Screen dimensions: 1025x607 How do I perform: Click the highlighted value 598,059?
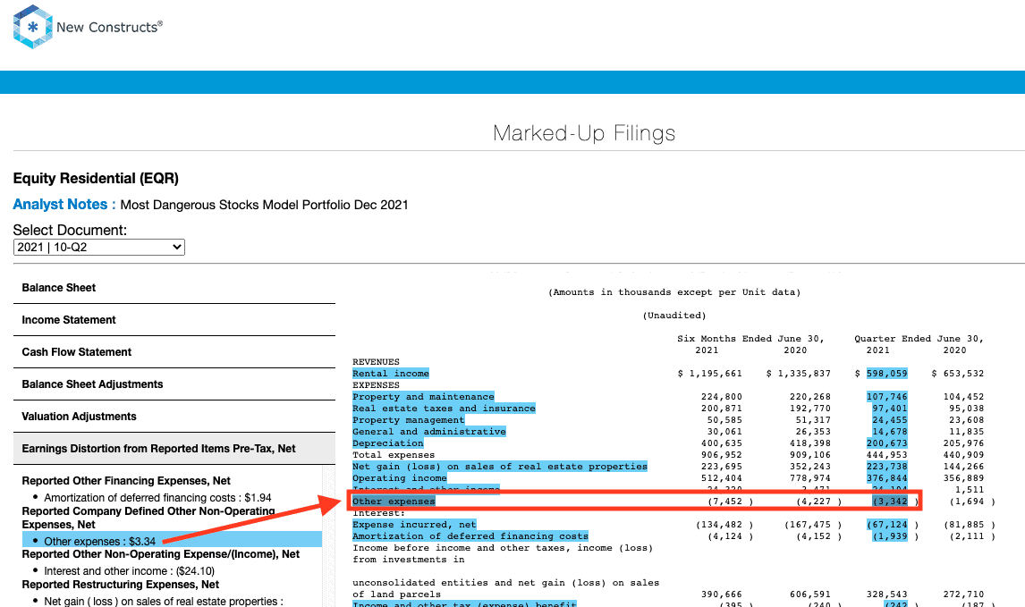tap(887, 374)
